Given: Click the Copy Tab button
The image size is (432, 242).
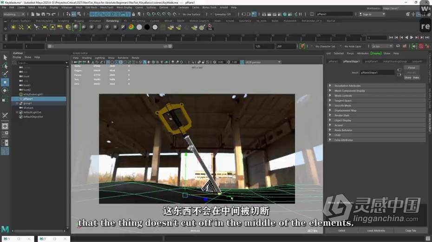Looking at the screenshot, I should [x=411, y=231].
